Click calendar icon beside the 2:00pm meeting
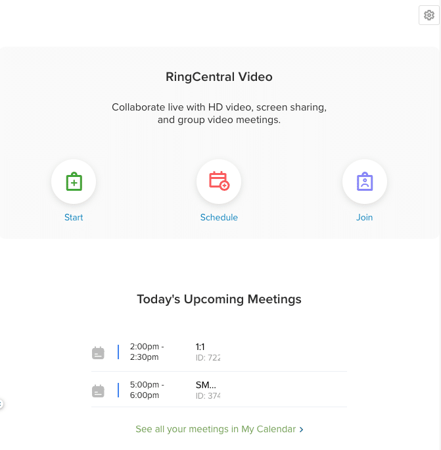The height and width of the screenshot is (450, 441). click(98, 353)
